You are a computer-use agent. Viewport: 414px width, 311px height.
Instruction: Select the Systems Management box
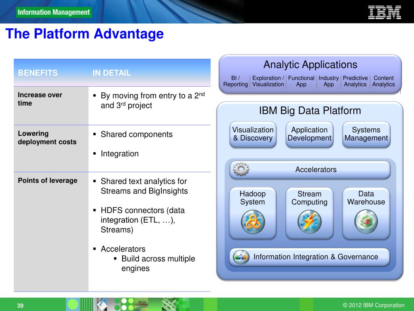[x=366, y=134]
